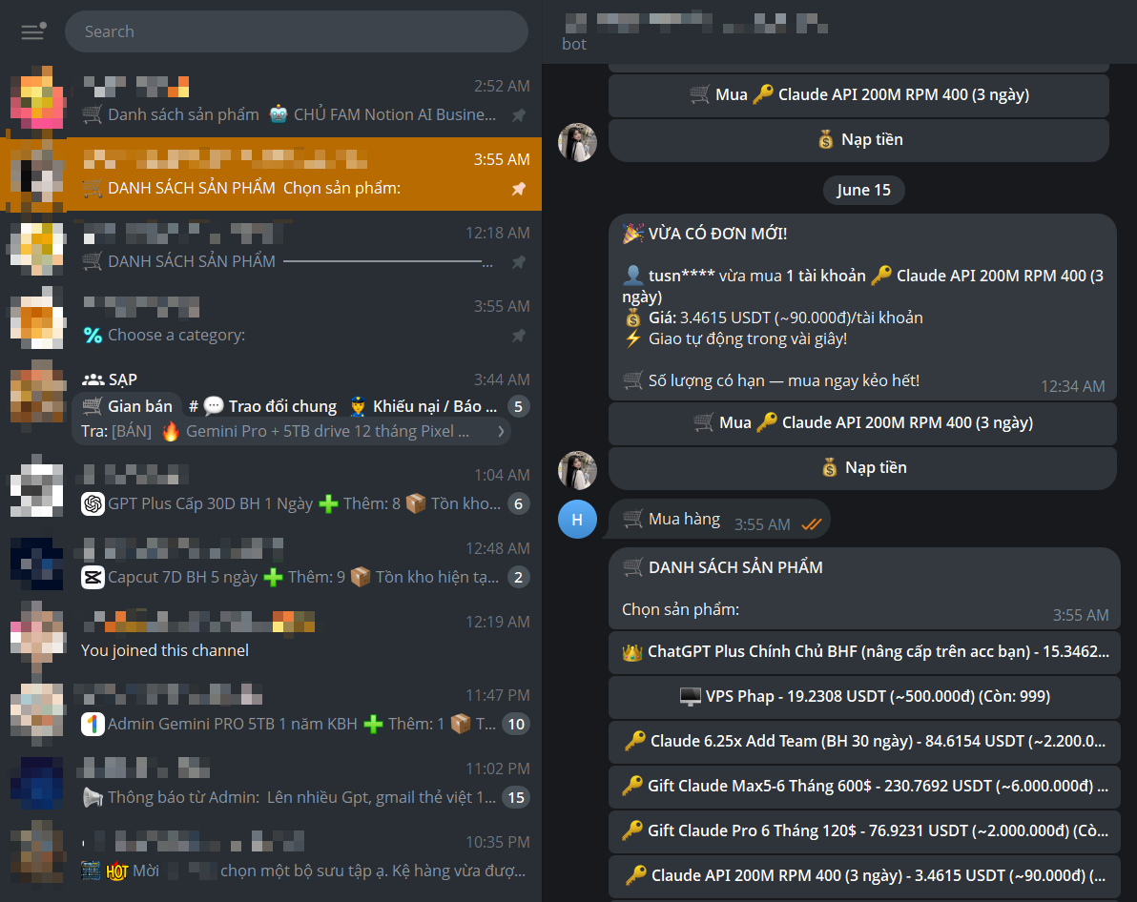This screenshot has width=1137, height=902.
Task: Open the GPT Plus Cấp 30D chat
Action: (x=271, y=489)
